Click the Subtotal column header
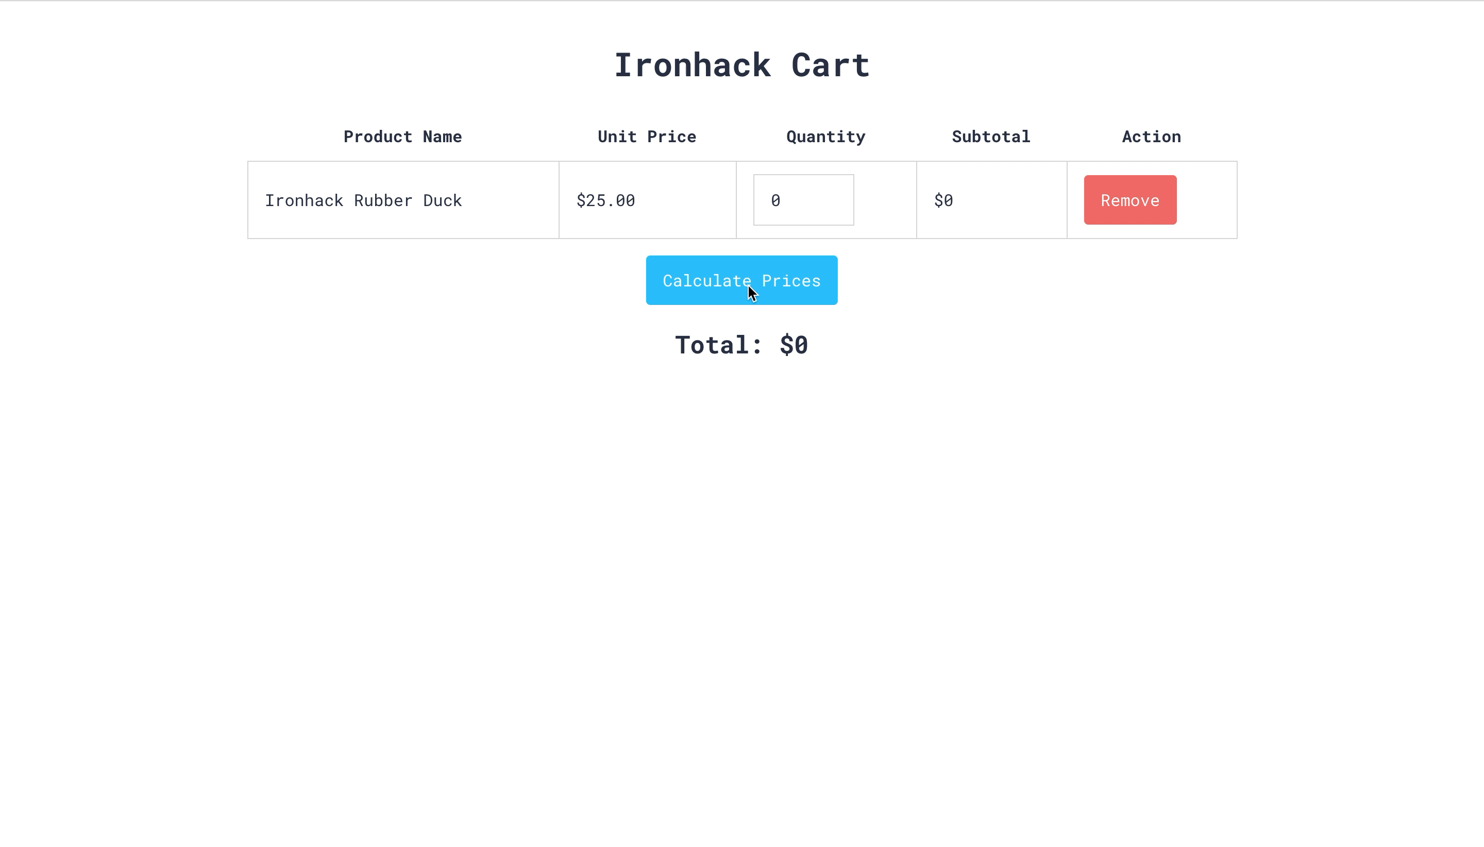 point(991,137)
